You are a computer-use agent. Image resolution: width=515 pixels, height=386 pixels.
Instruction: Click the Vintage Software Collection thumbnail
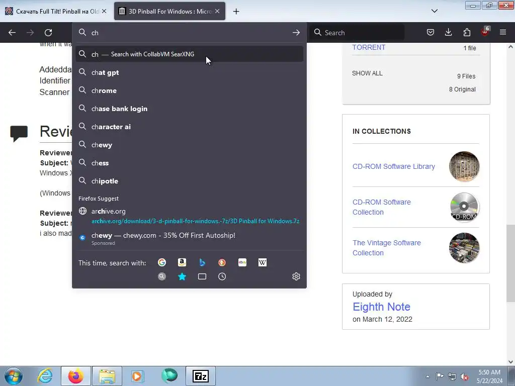[x=464, y=248]
